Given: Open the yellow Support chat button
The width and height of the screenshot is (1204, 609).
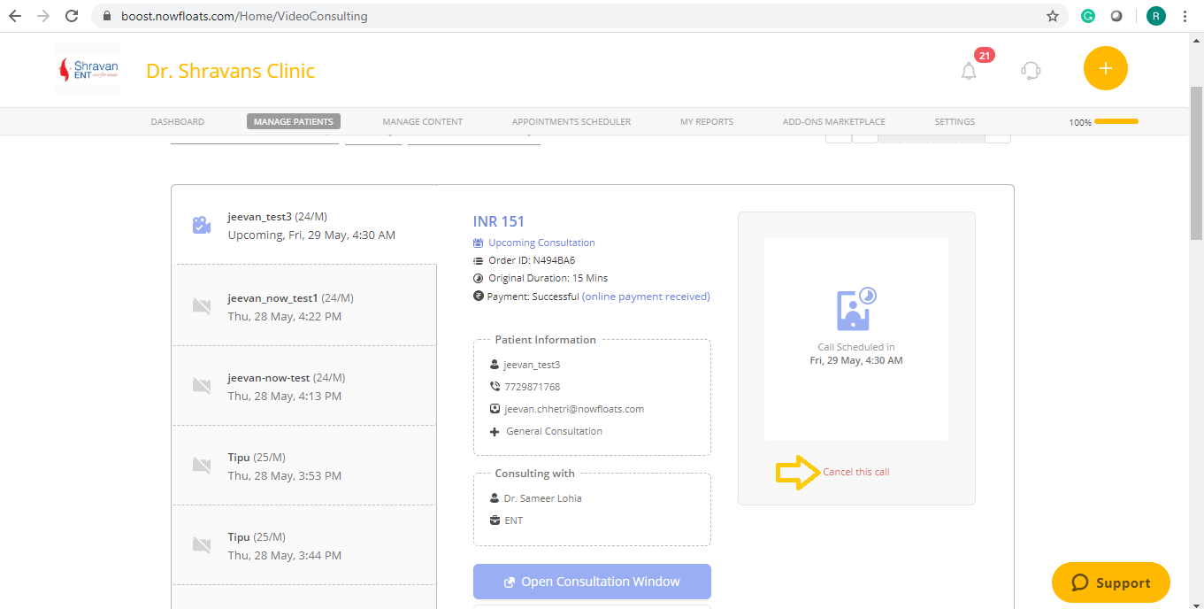Looking at the screenshot, I should 1111,582.
